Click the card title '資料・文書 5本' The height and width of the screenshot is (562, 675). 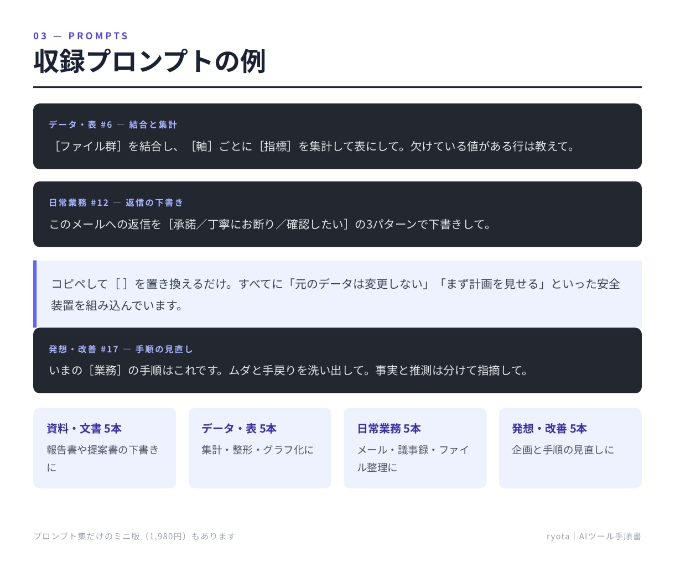[x=84, y=429]
